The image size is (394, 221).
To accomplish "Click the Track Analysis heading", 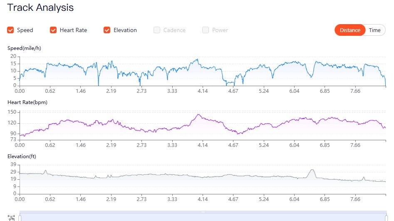I will click(40, 7).
